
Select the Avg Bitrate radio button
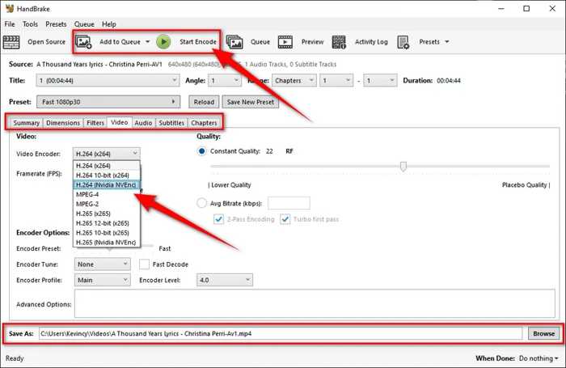tap(202, 203)
